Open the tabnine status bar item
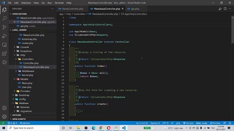 click(x=25, y=123)
